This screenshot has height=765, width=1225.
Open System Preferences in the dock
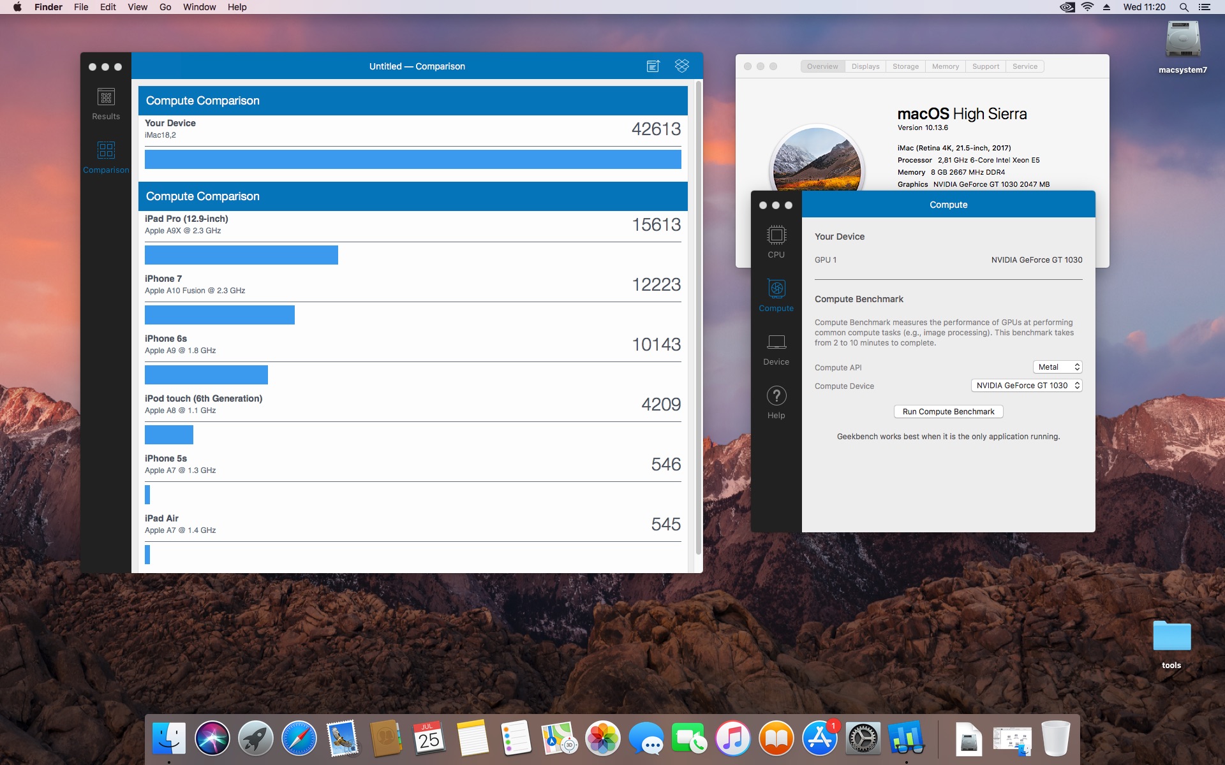tap(863, 739)
